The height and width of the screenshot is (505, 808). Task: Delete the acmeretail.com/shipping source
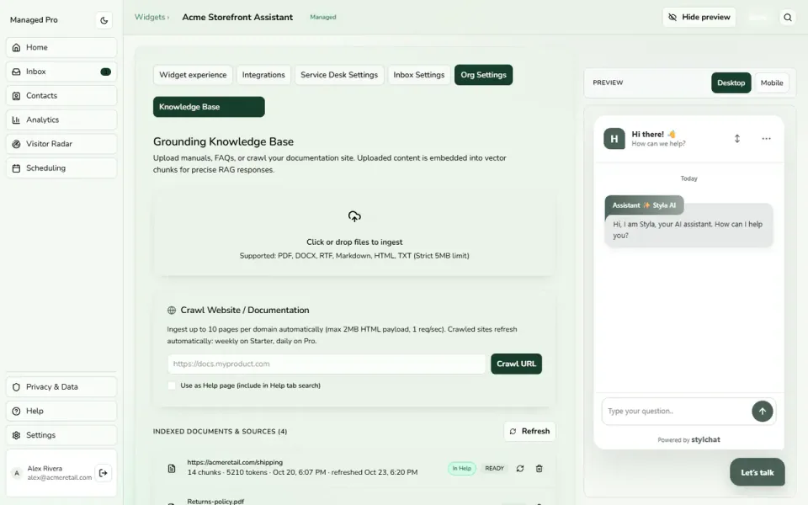pyautogui.click(x=539, y=469)
